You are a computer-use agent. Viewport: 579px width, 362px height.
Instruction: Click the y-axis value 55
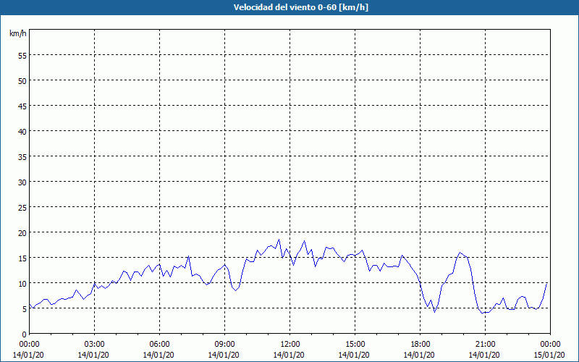pyautogui.click(x=22, y=55)
